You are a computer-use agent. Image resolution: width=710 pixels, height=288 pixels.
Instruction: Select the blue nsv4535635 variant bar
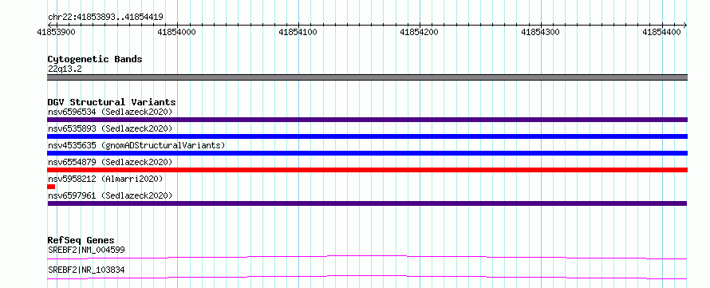[x=367, y=153]
